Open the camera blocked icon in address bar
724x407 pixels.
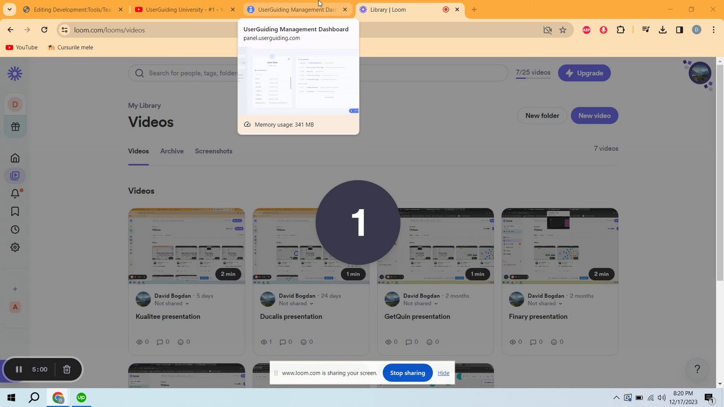[547, 30]
